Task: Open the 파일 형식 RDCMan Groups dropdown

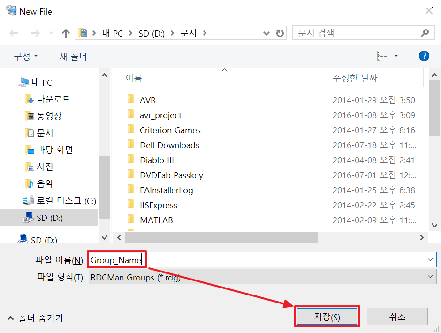Action: (x=262, y=277)
